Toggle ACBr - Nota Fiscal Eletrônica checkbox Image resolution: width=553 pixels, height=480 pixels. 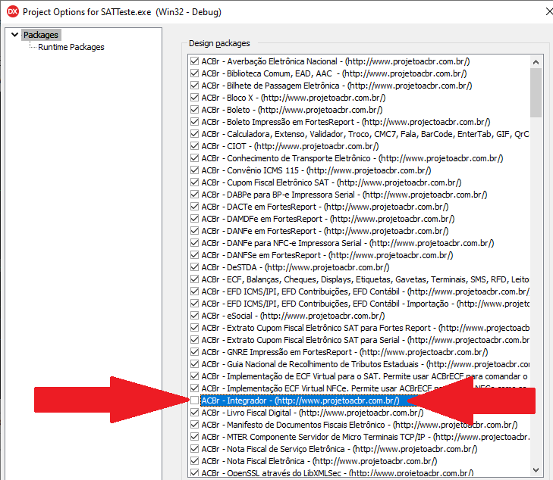[x=194, y=461]
